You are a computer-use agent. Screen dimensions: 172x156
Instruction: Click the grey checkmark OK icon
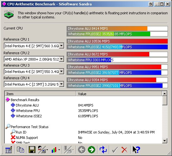[x=115, y=150]
